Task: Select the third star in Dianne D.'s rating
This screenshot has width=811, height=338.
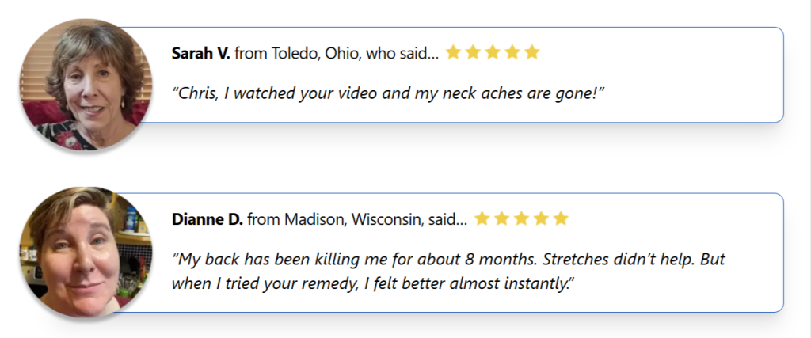Action: 521,218
